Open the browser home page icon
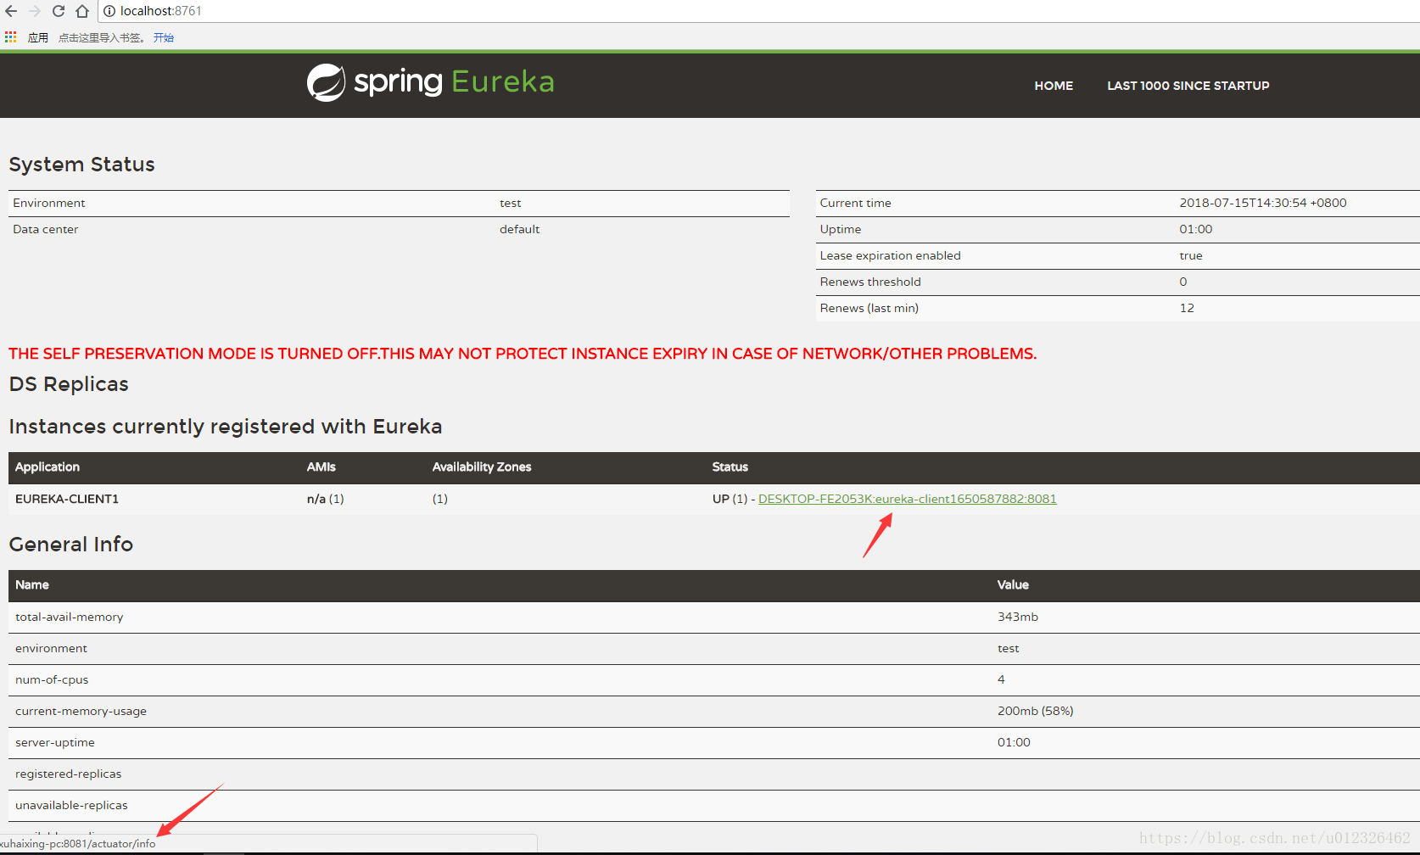The image size is (1420, 855). coord(82,11)
